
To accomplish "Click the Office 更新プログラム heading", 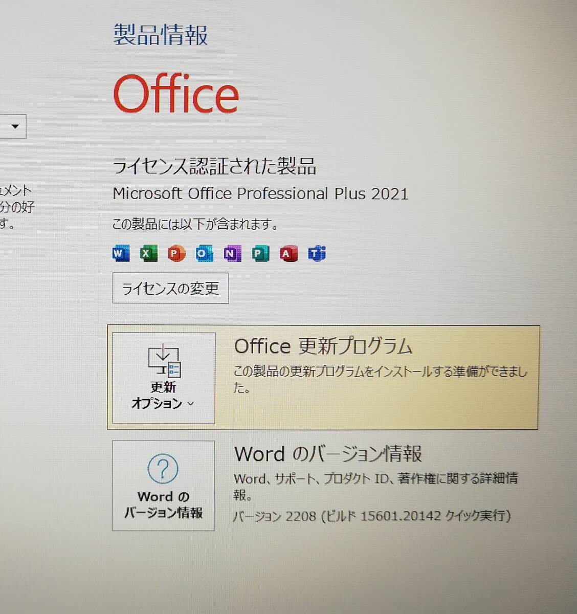I will tap(323, 346).
